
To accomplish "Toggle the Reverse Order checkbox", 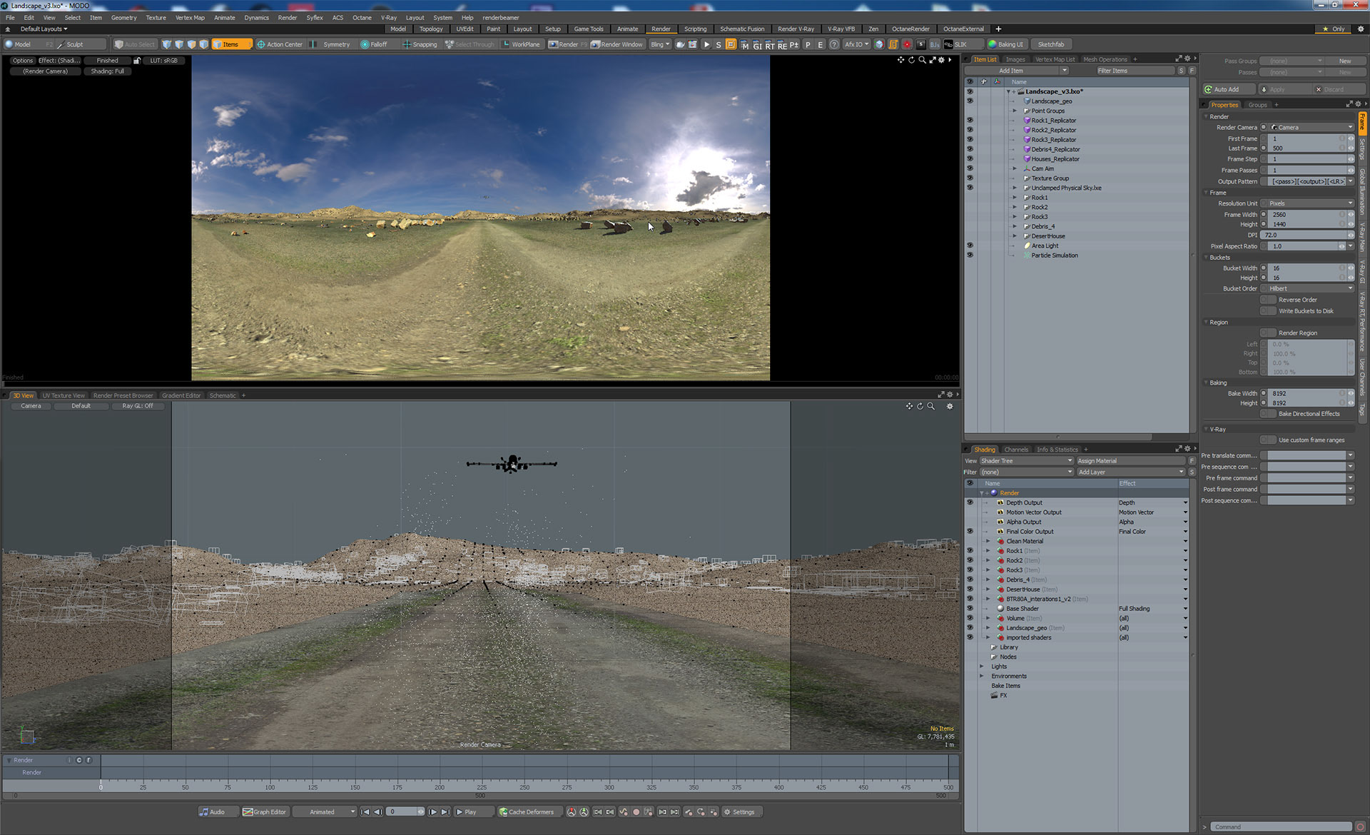I will (1268, 300).
